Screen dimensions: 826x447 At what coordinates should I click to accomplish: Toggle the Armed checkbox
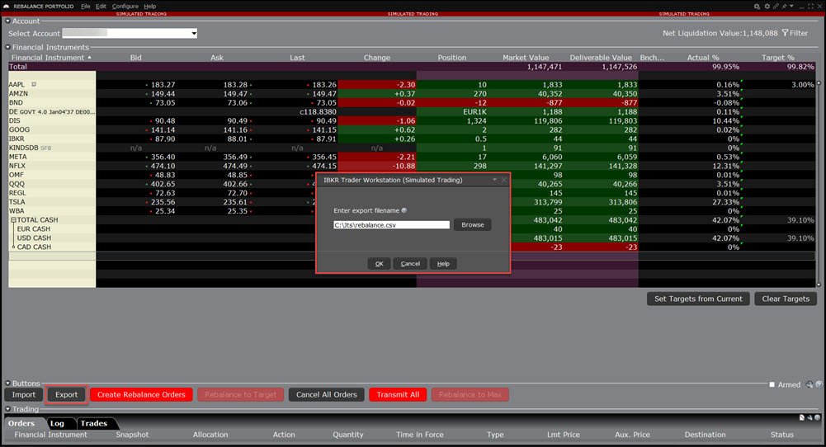[x=772, y=384]
